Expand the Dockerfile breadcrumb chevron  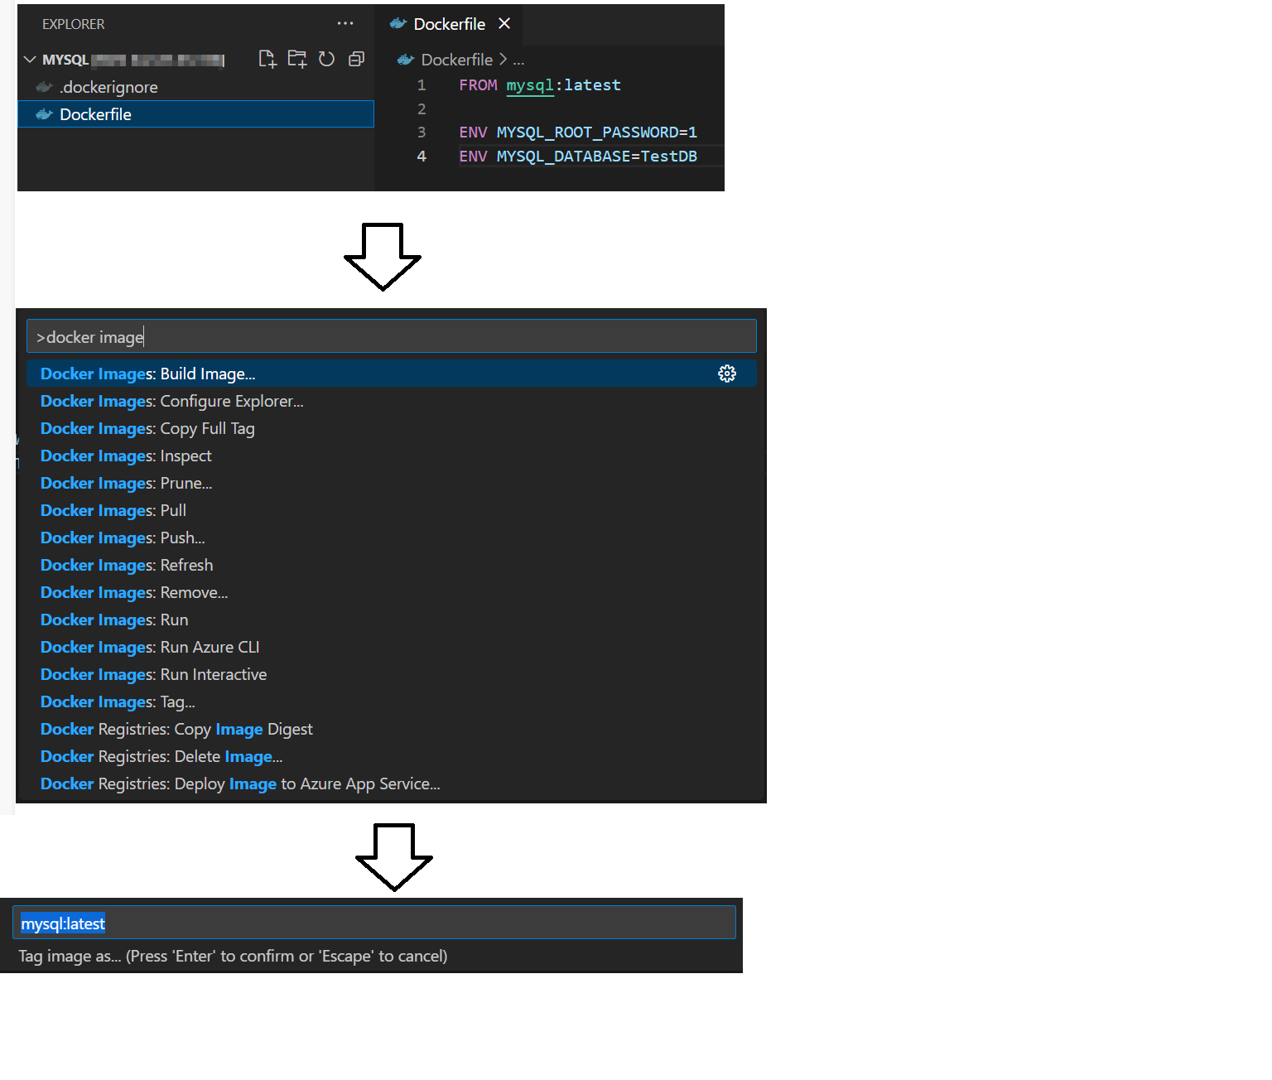pos(503,60)
